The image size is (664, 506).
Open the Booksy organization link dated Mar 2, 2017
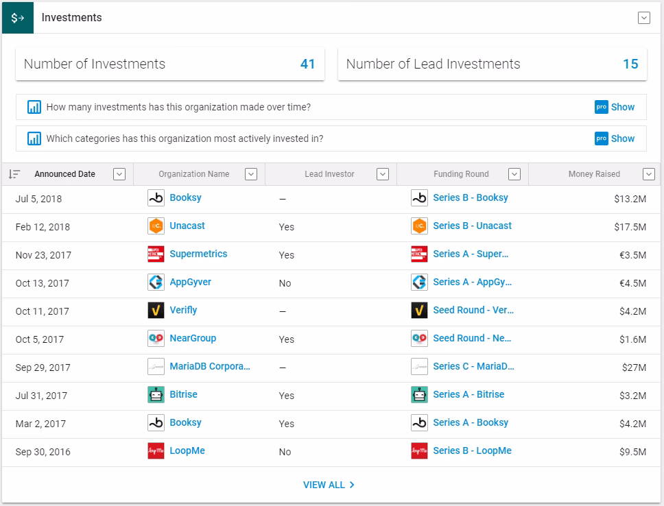click(x=185, y=422)
